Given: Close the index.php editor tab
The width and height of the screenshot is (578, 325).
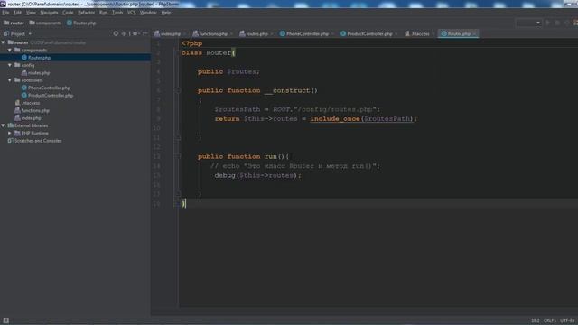Looking at the screenshot, I should click(184, 34).
